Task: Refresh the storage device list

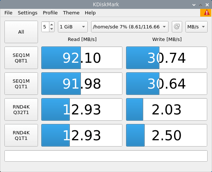Action: click(177, 27)
